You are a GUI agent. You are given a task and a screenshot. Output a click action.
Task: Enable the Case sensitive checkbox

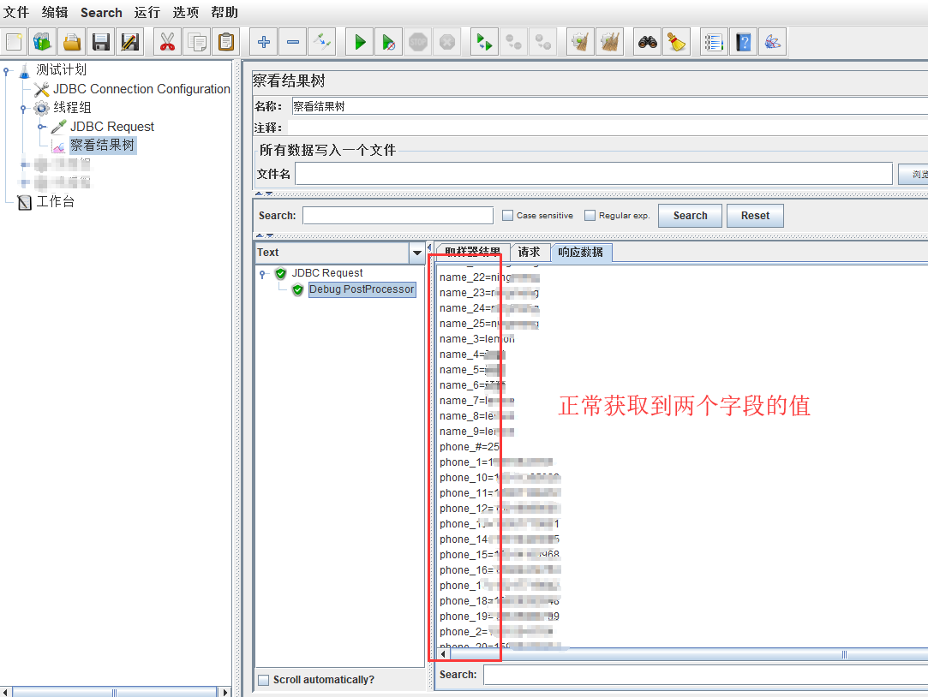pos(507,216)
